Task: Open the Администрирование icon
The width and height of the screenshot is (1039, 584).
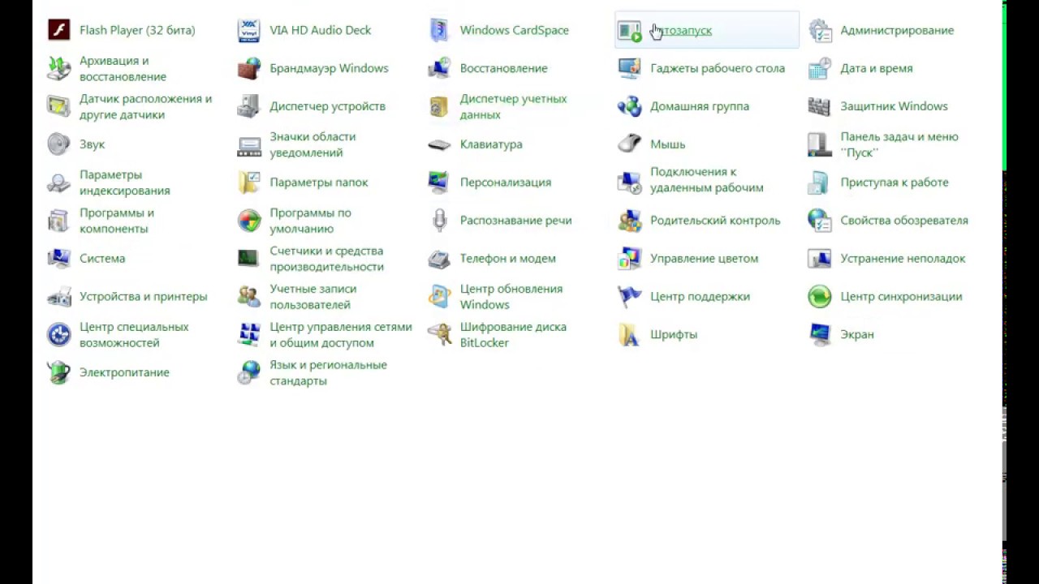Action: pyautogui.click(x=820, y=31)
